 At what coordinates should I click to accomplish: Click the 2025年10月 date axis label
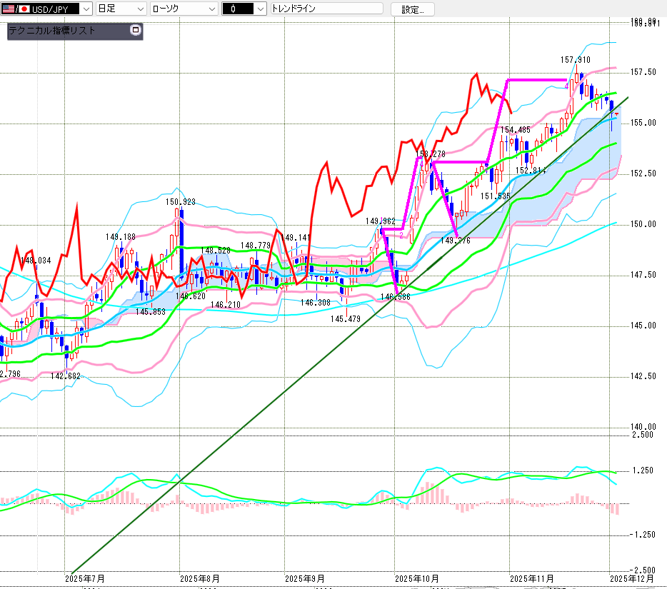(x=416, y=578)
